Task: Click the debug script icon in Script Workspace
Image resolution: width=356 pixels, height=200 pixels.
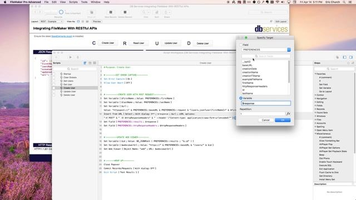Action: click(x=78, y=57)
